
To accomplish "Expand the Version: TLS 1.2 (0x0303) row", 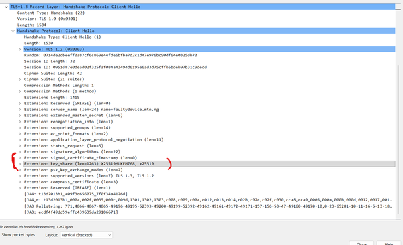I will click(x=19, y=50).
